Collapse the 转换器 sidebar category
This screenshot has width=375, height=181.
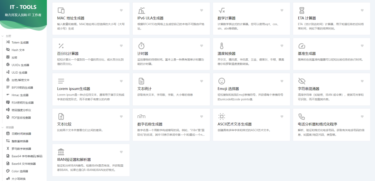pos(10,127)
